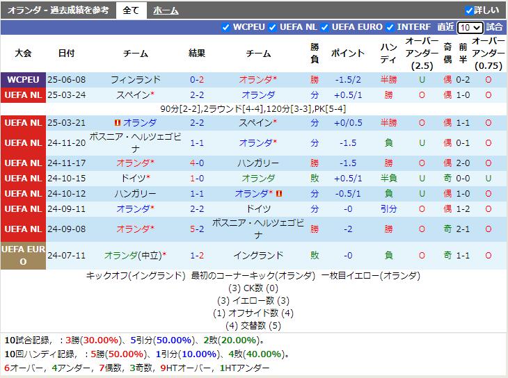Toggle the UEFA EURO filter checkbox
The image size is (508, 378).
324,28
